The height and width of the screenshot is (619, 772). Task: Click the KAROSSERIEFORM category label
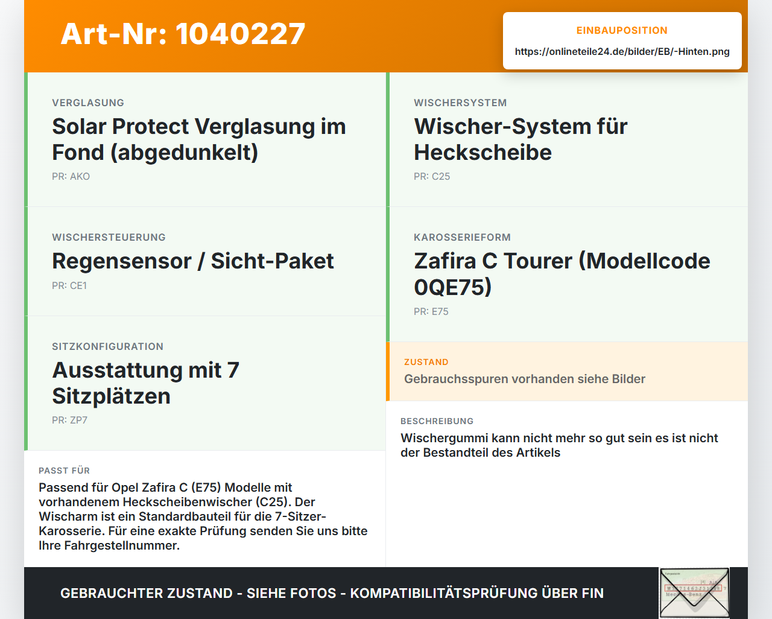[x=462, y=237]
